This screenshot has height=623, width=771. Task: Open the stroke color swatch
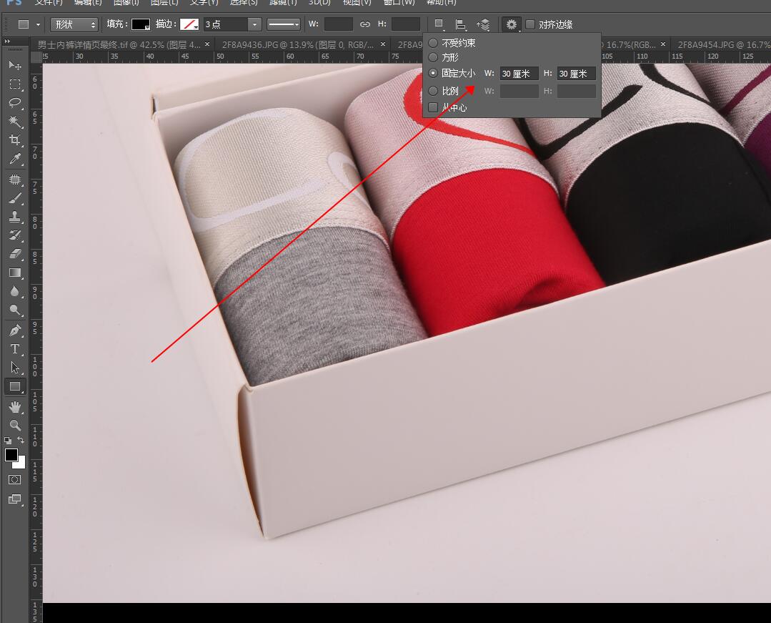[x=189, y=24]
